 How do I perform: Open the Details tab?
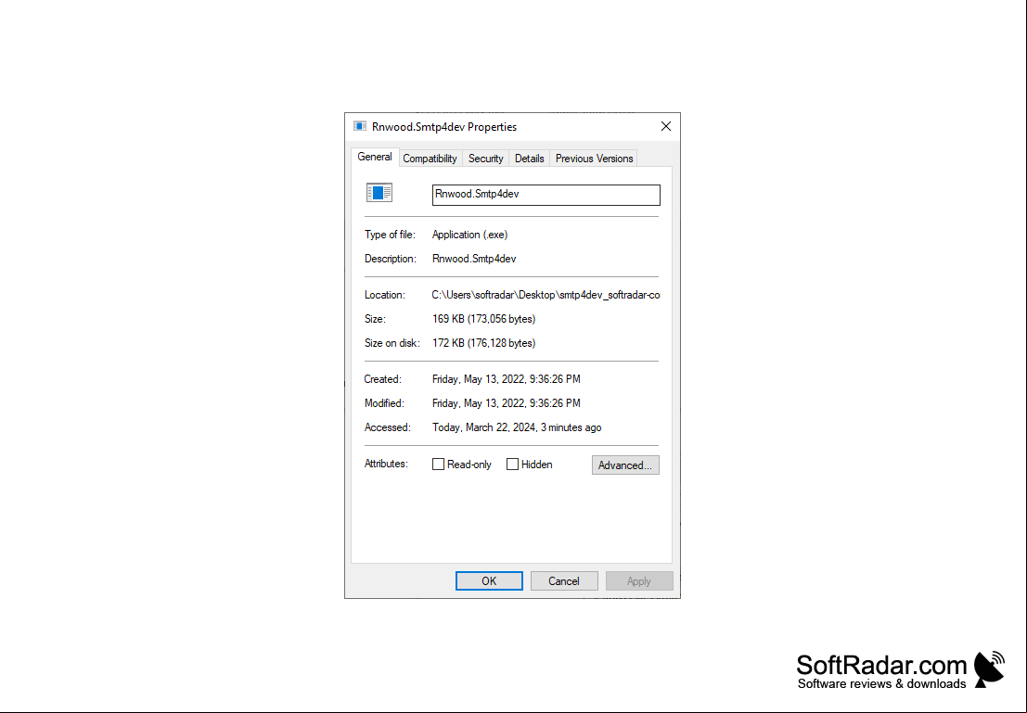pos(529,159)
